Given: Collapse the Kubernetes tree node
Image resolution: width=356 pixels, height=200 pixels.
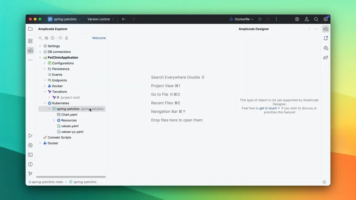Looking at the screenshot, I should point(45,103).
